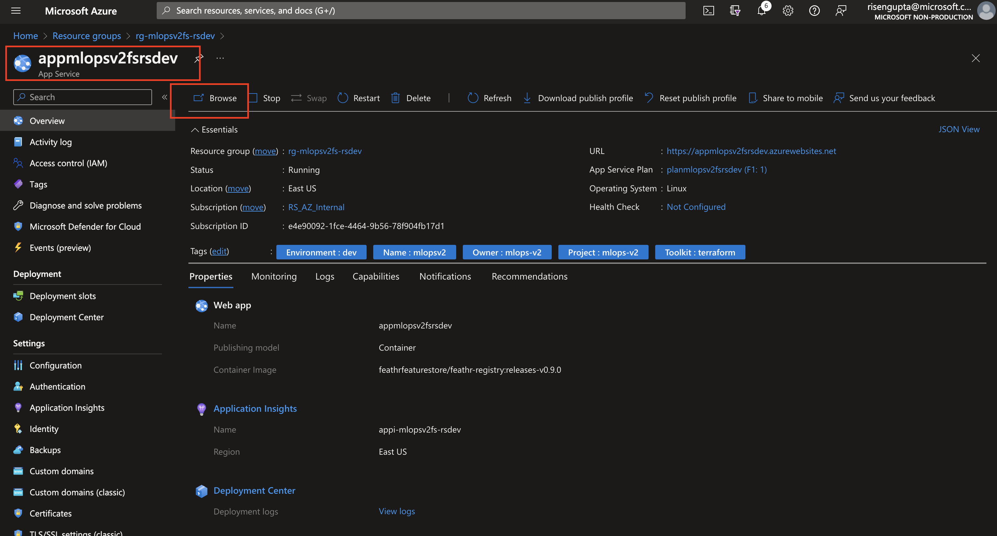
Task: Click View logs link
Action: pyautogui.click(x=397, y=511)
